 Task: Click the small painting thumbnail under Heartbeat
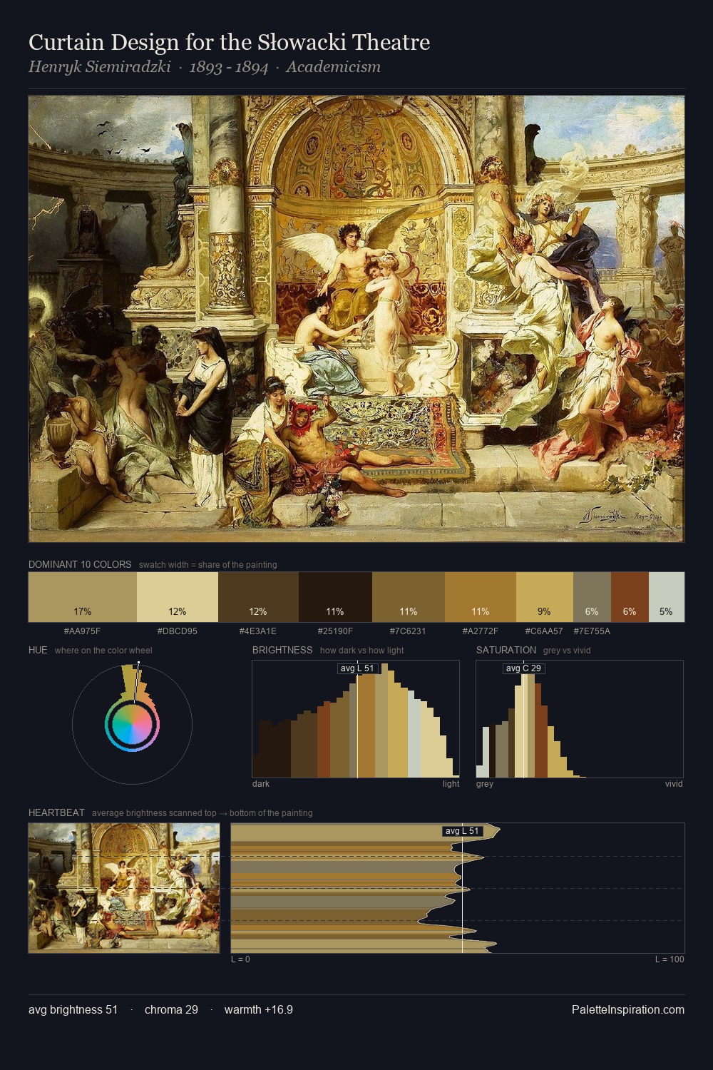click(x=124, y=888)
